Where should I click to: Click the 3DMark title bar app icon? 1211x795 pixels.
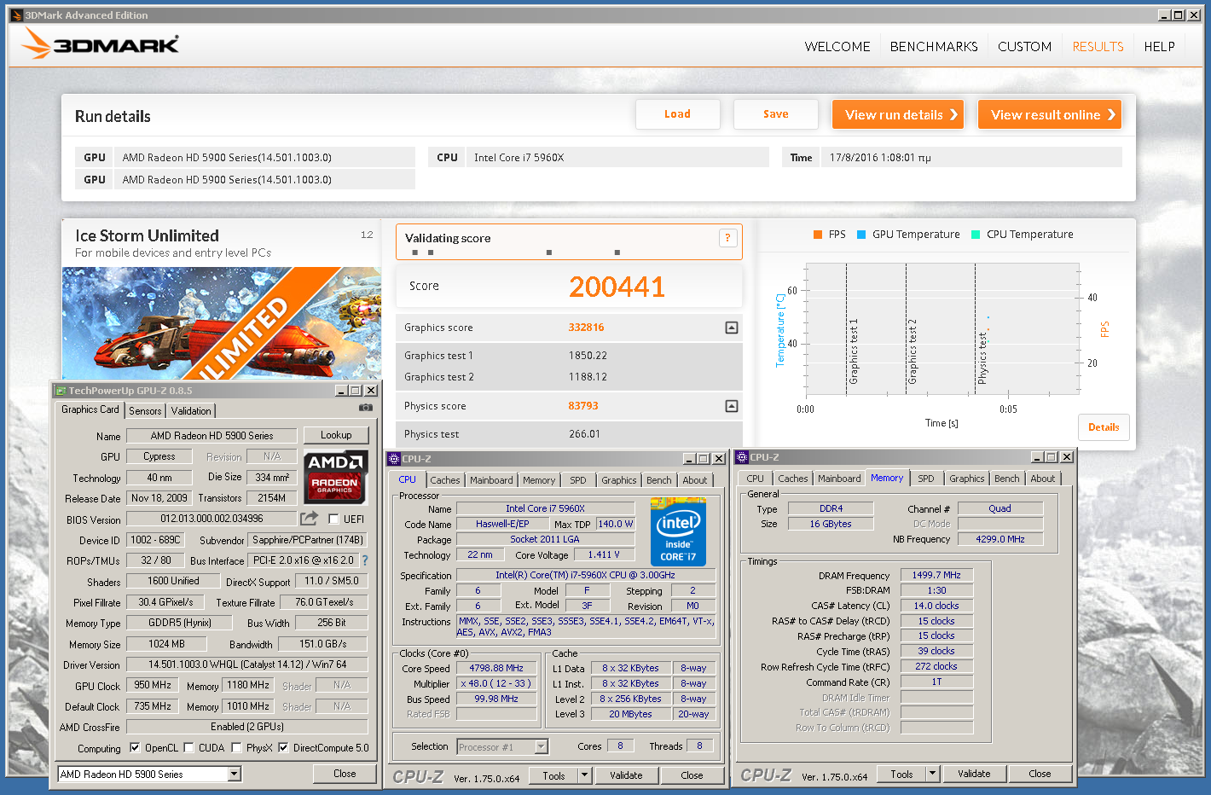pyautogui.click(x=16, y=15)
